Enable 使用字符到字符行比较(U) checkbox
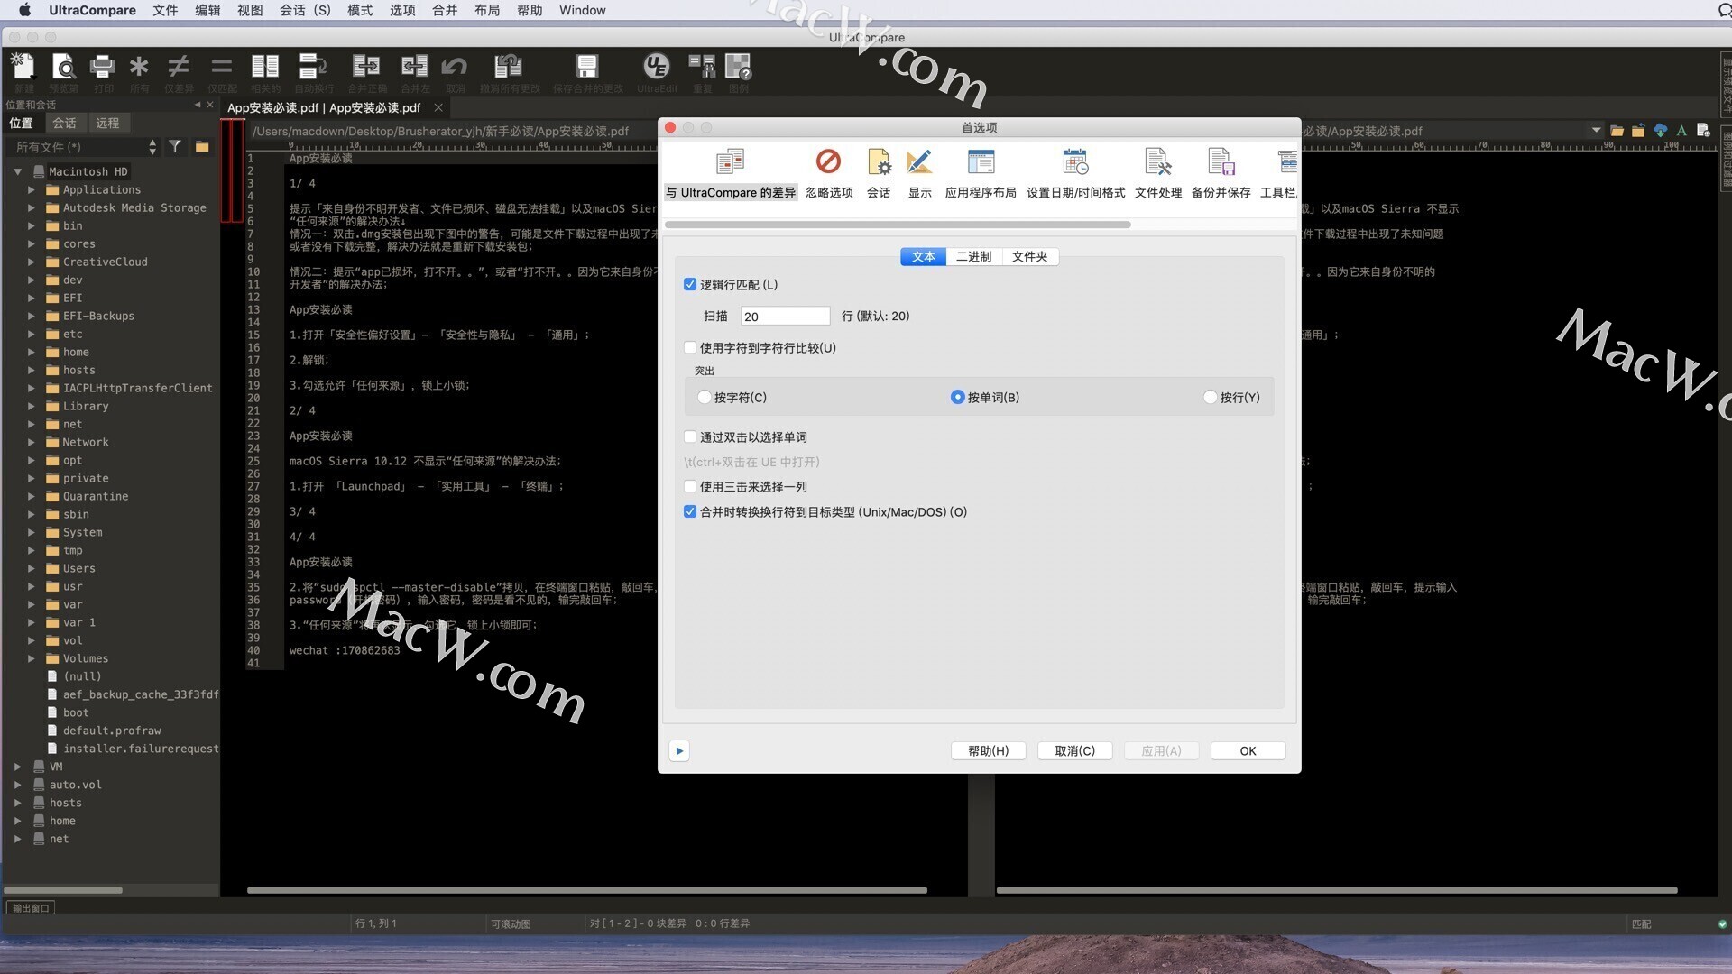The image size is (1732, 974). pyautogui.click(x=690, y=348)
